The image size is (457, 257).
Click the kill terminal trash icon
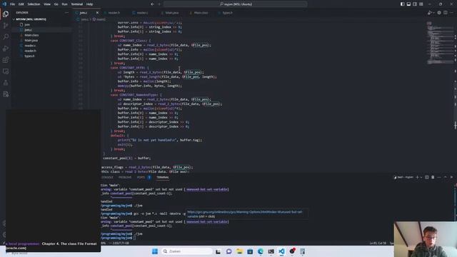click(x=433, y=177)
